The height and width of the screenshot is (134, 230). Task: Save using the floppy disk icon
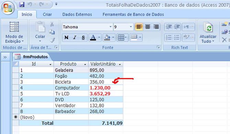pyautogui.click(x=22, y=4)
